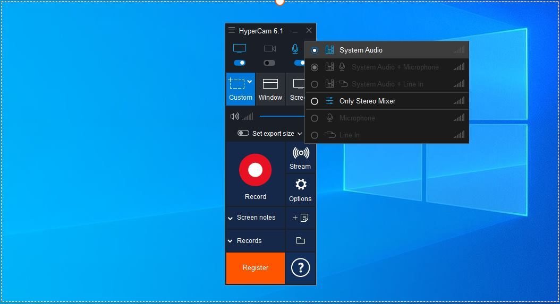560x304 pixels.
Task: Open Options with the gear icon
Action: (301, 185)
